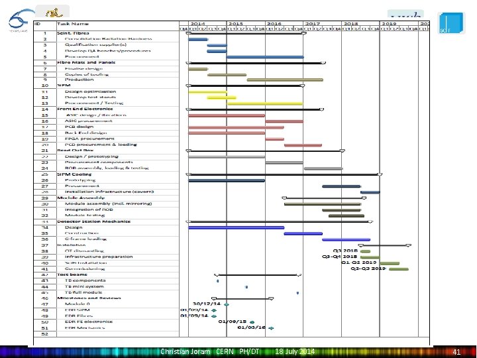
Task: Click the 01/09/15 EDR FE electronics milestone diamond
Action: pos(252,322)
